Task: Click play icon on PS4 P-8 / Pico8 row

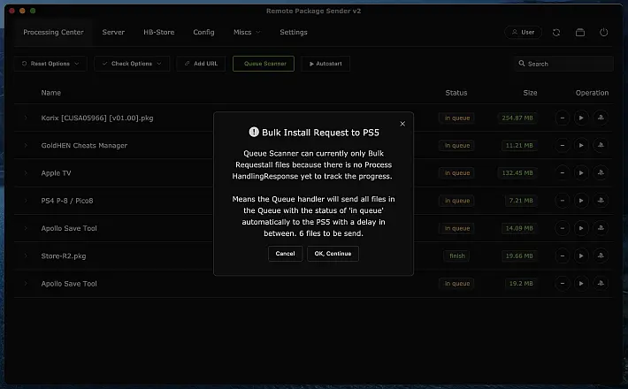Action: click(x=581, y=201)
